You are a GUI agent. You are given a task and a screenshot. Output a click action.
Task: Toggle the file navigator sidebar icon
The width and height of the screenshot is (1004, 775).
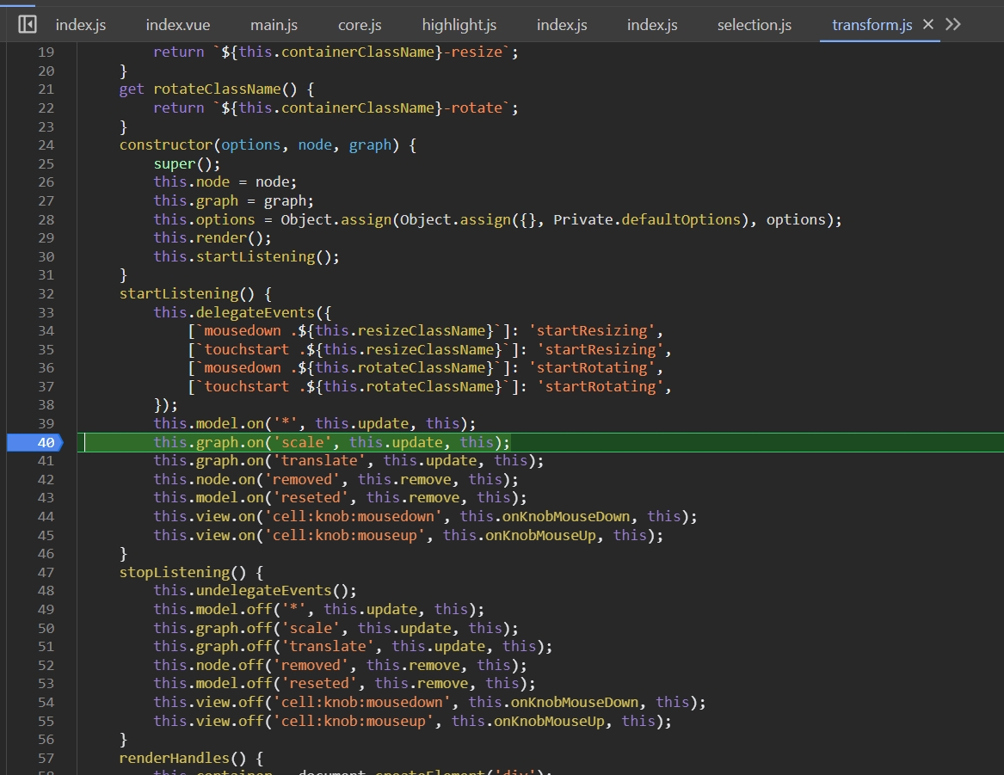point(27,24)
